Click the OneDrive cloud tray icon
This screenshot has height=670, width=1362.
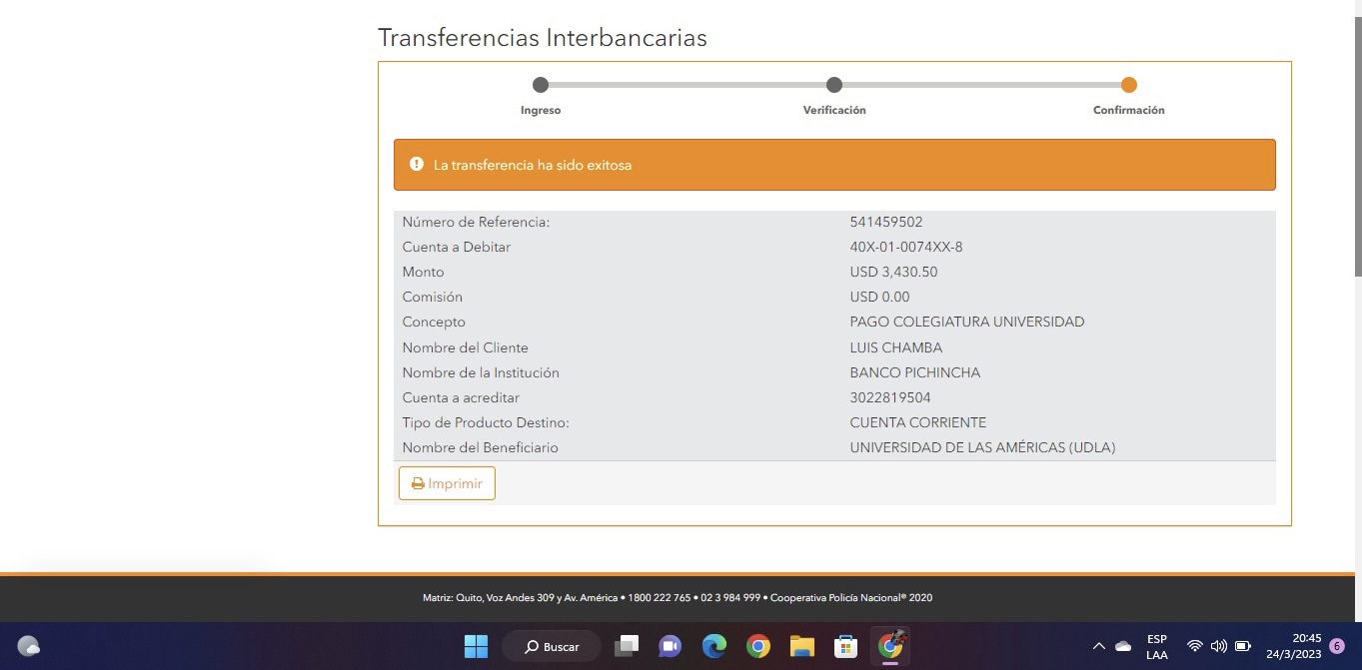coord(1123,646)
